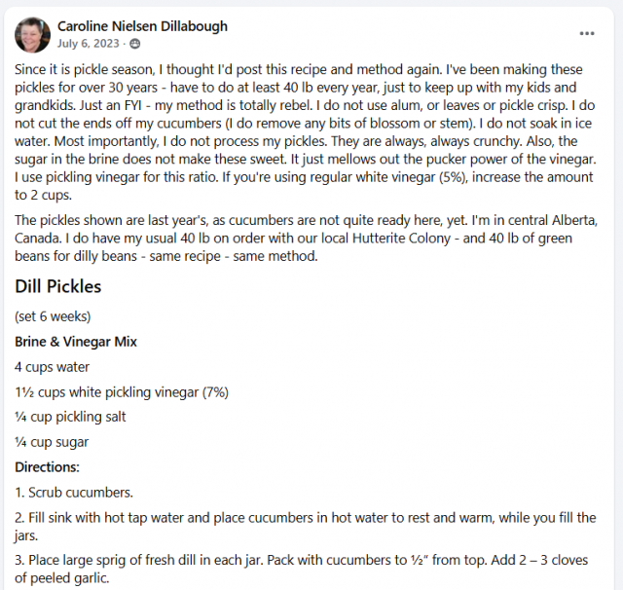Viewport: 623px width, 590px height.
Task: Open the post options three-dot menu
Action: coord(586,34)
